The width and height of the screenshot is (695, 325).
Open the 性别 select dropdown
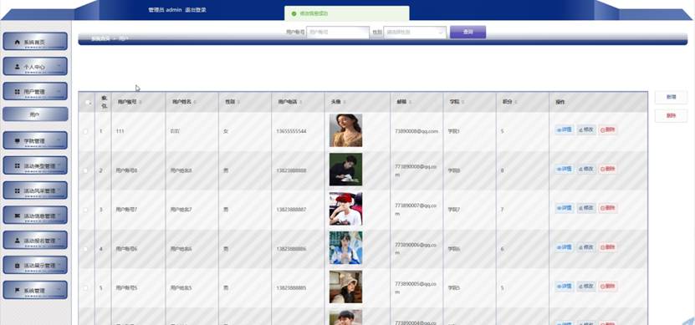point(415,33)
